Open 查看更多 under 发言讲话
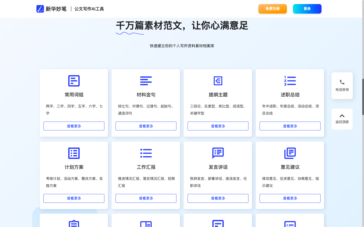 click(x=218, y=198)
